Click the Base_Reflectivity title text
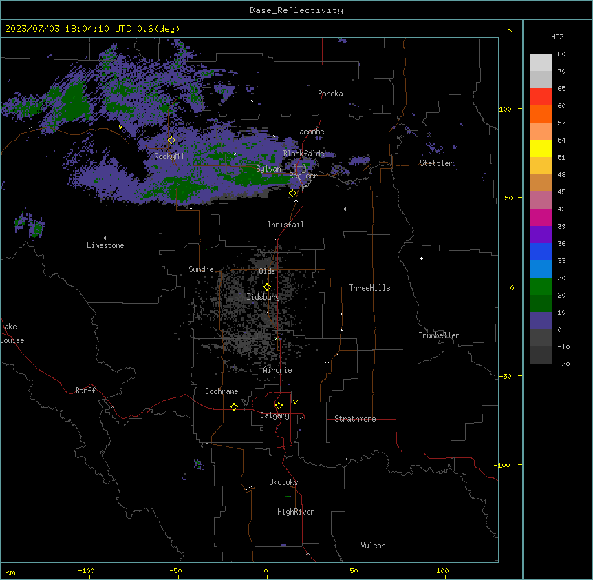The image size is (593, 580). pos(296,10)
